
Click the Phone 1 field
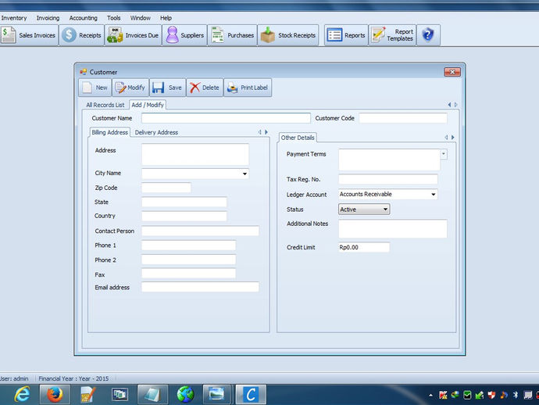(x=188, y=246)
